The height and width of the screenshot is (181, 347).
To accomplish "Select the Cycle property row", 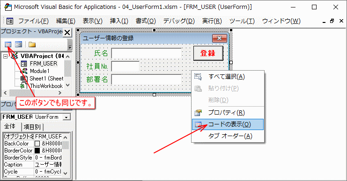I will (x=33, y=172).
